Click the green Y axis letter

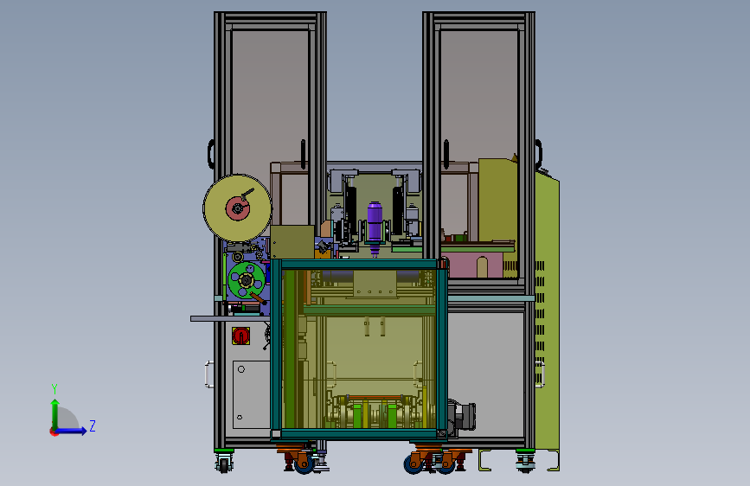click(x=54, y=389)
